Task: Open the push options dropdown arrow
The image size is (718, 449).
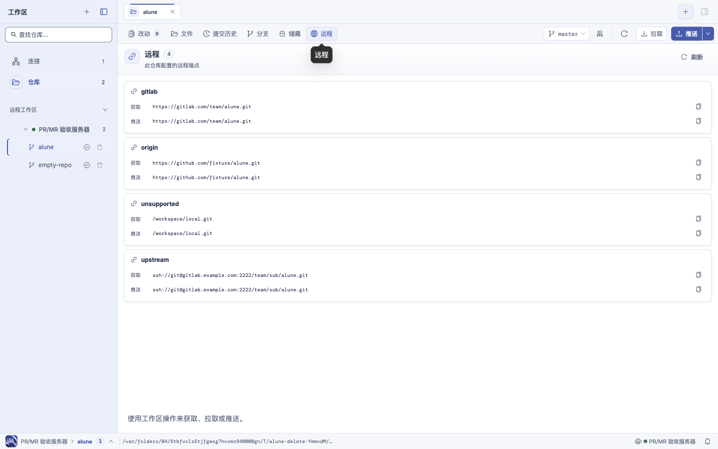Action: (708, 34)
